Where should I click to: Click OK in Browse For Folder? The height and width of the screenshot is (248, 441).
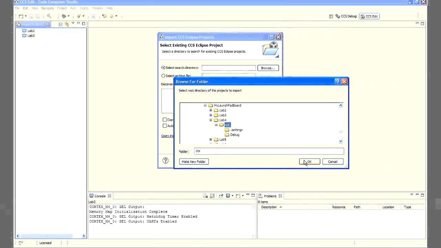[x=309, y=162]
